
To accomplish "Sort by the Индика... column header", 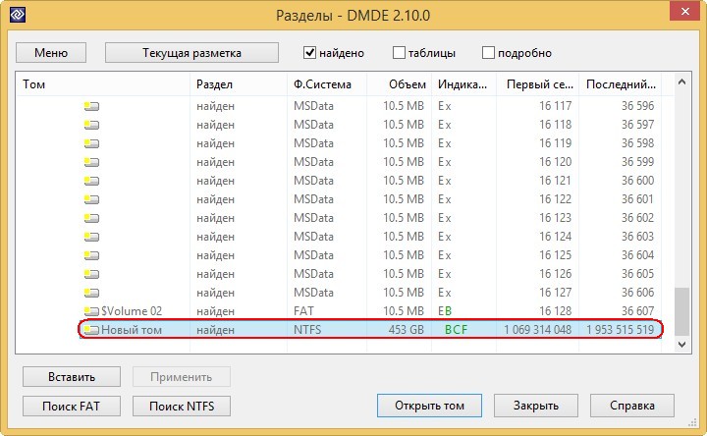I will (x=463, y=84).
